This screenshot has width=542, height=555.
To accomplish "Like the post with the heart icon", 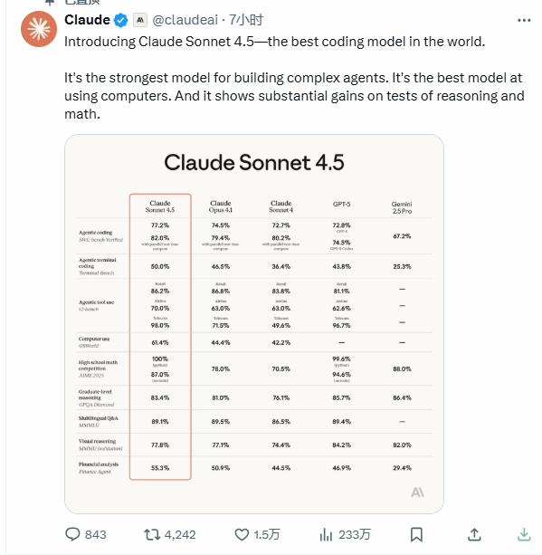I will (242, 534).
